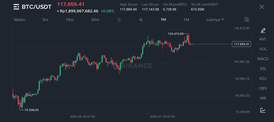Viewport: 274px width, 122px height.
Task: Open the chart settings icon
Action: [x=246, y=20]
